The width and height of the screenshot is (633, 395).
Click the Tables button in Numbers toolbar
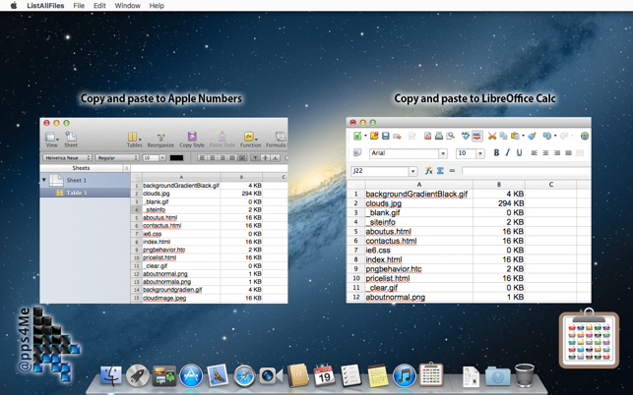coord(134,140)
